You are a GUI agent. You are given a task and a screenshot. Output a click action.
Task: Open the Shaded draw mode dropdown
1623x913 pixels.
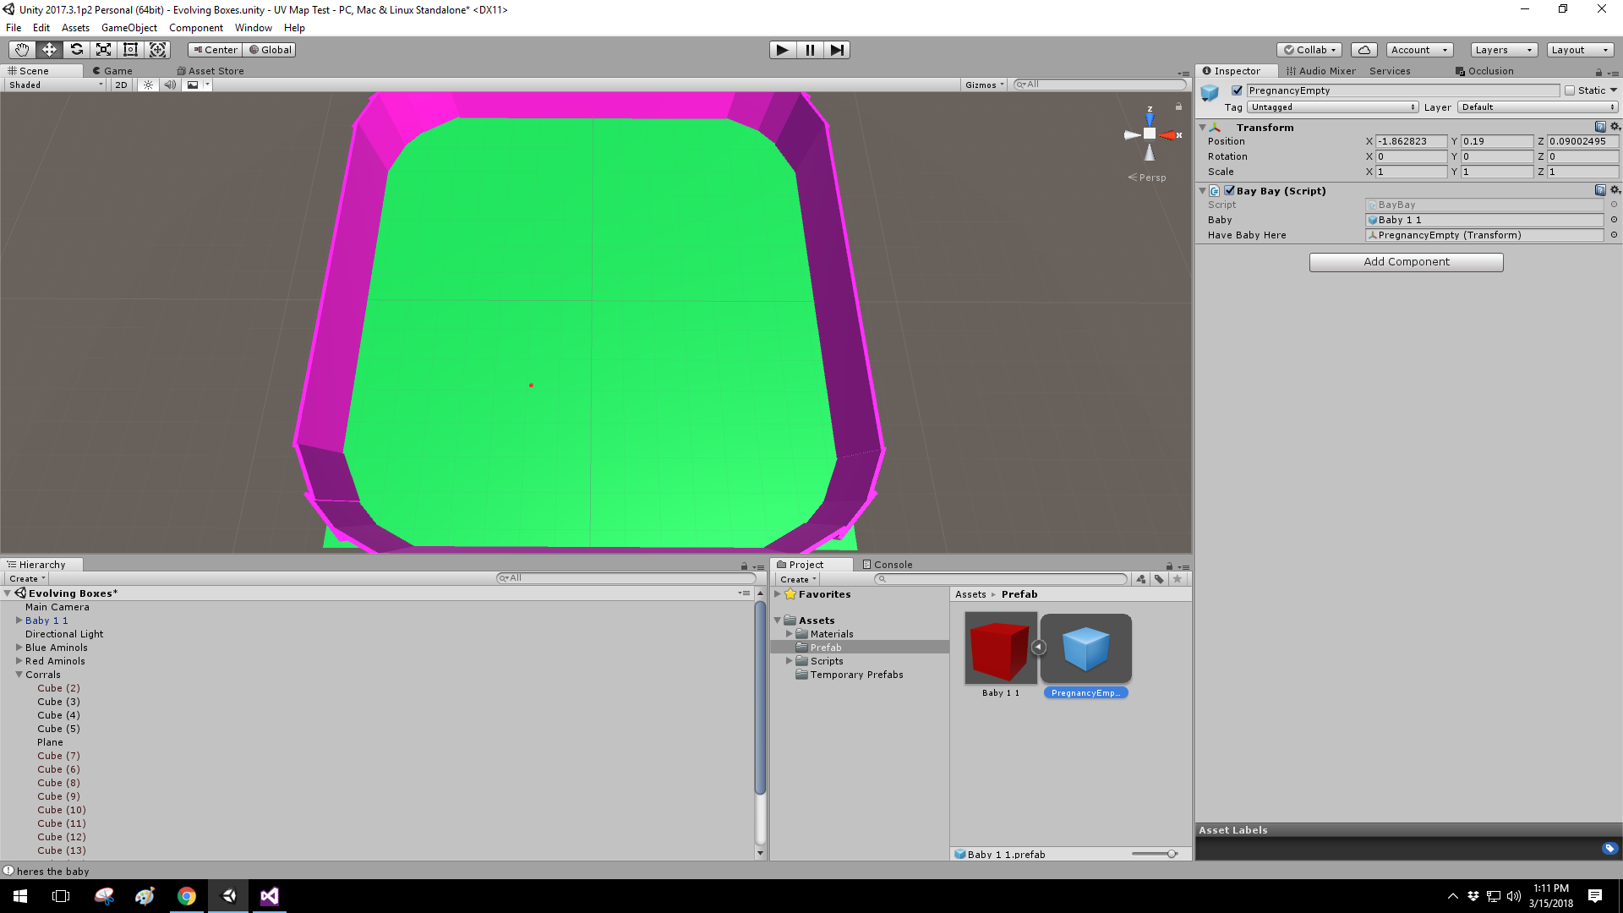[51, 85]
